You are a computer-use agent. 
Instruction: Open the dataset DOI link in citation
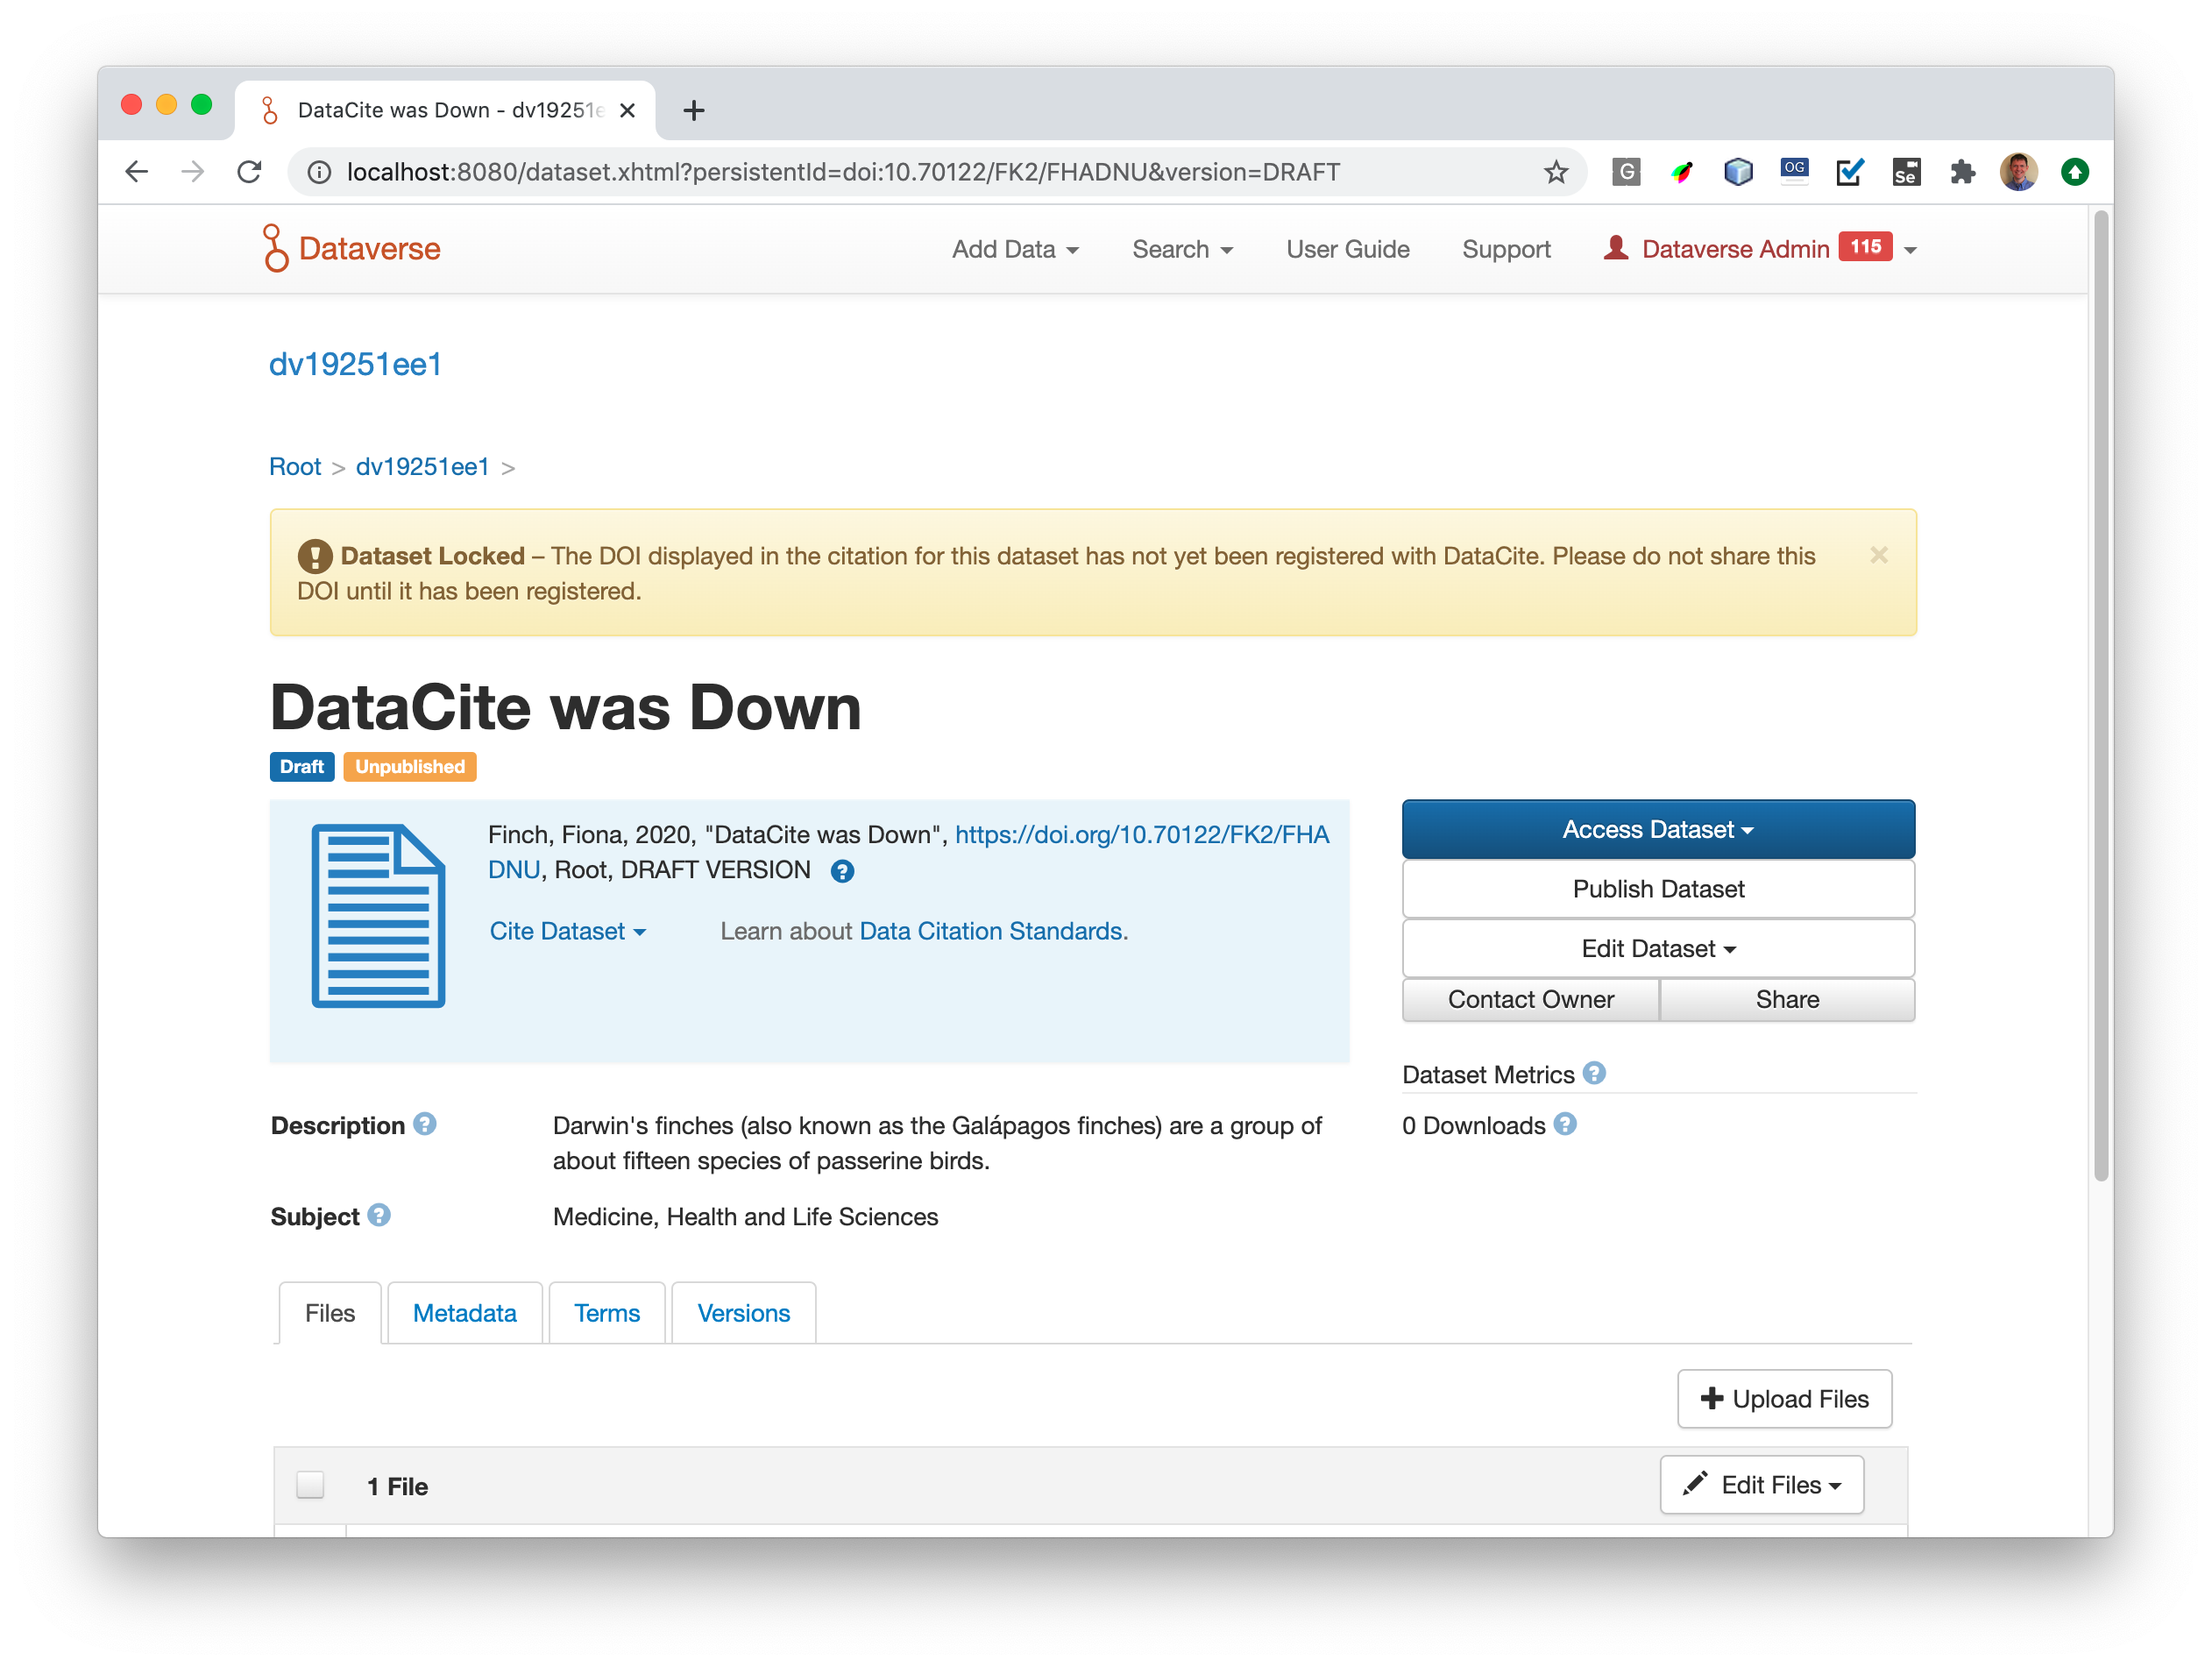(1142, 835)
